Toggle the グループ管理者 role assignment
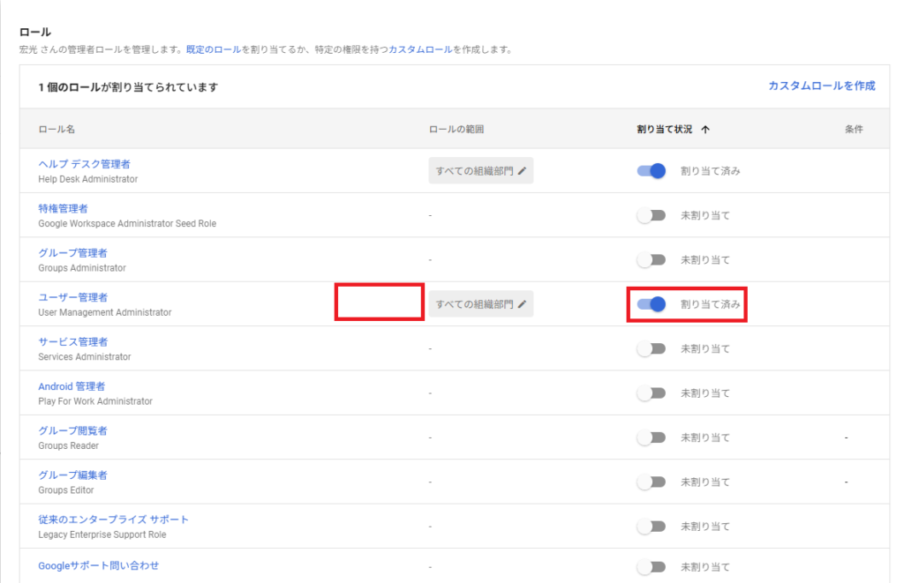The height and width of the screenshot is (583, 904). tap(651, 259)
